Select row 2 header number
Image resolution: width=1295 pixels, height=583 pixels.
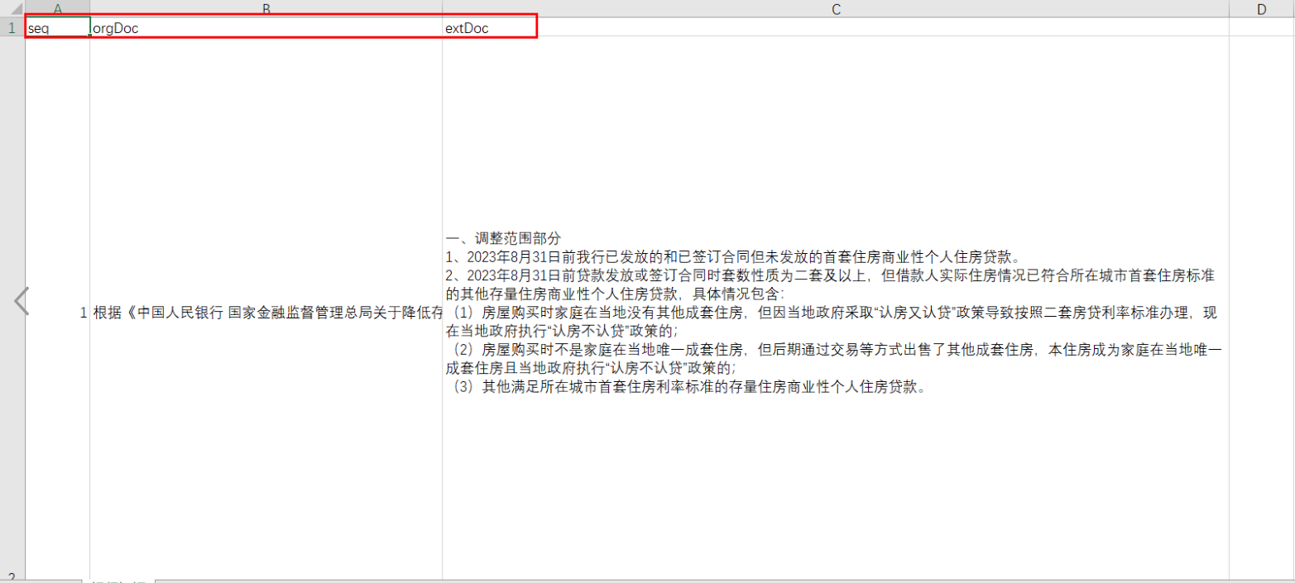click(12, 576)
